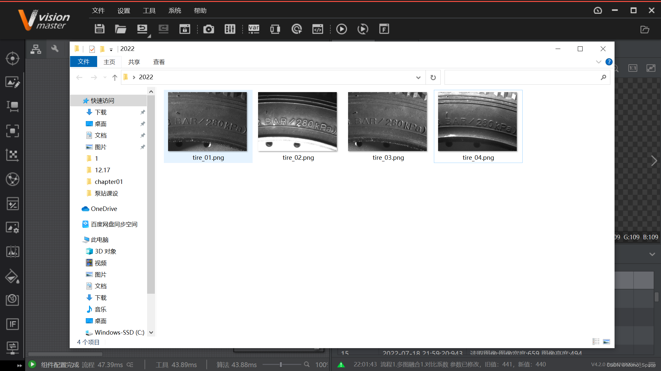
Task: Open the global variable 'var' tool
Action: [254, 29]
